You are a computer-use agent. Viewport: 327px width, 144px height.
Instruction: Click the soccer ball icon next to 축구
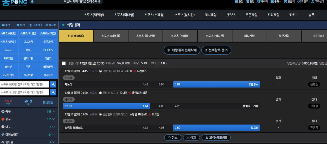pyautogui.click(x=3, y=111)
